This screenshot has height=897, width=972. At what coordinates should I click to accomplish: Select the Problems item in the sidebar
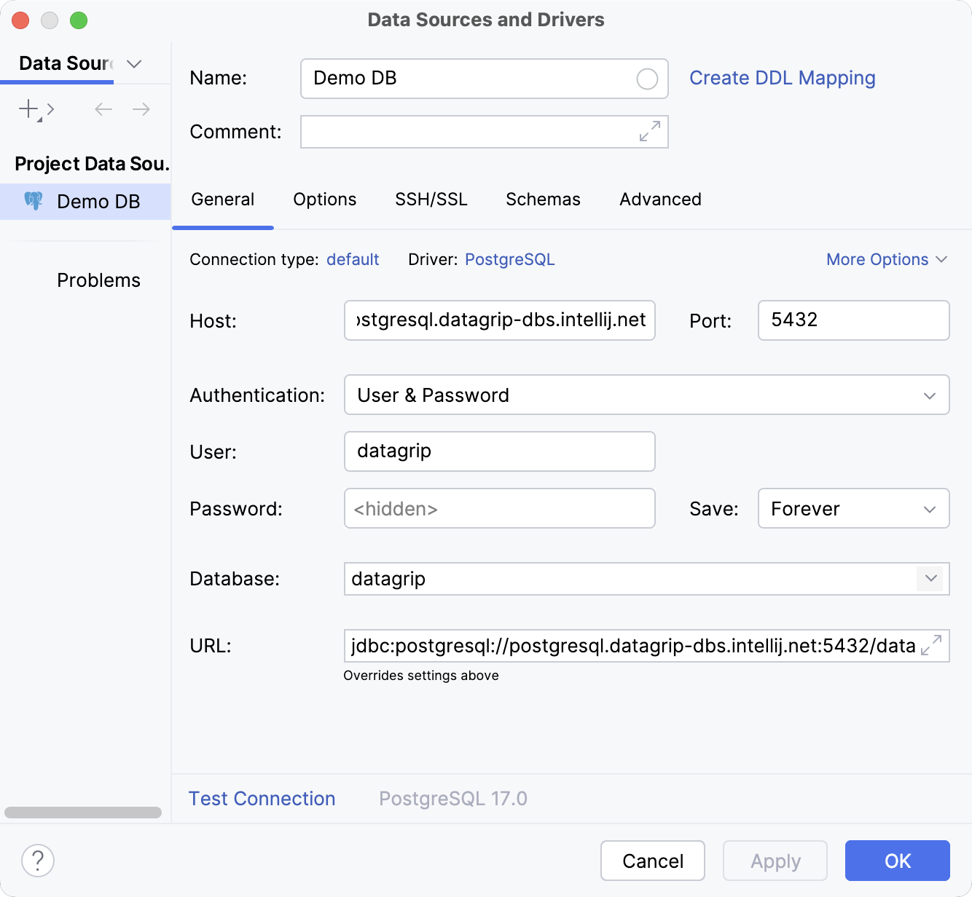(x=98, y=280)
